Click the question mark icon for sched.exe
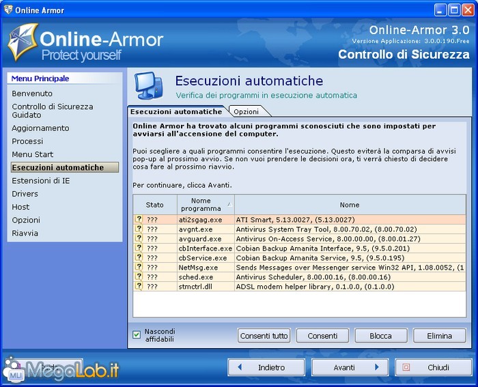The image size is (478, 387). coord(139,276)
